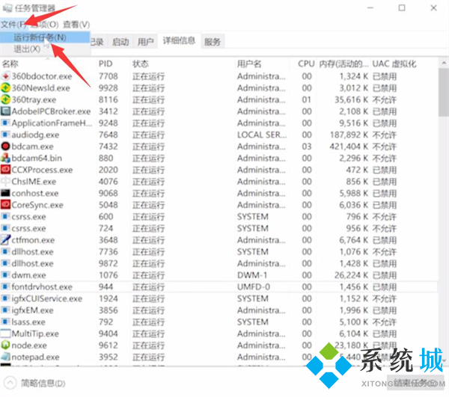Open the 文件(F) menu
The image size is (449, 397).
click(x=13, y=25)
